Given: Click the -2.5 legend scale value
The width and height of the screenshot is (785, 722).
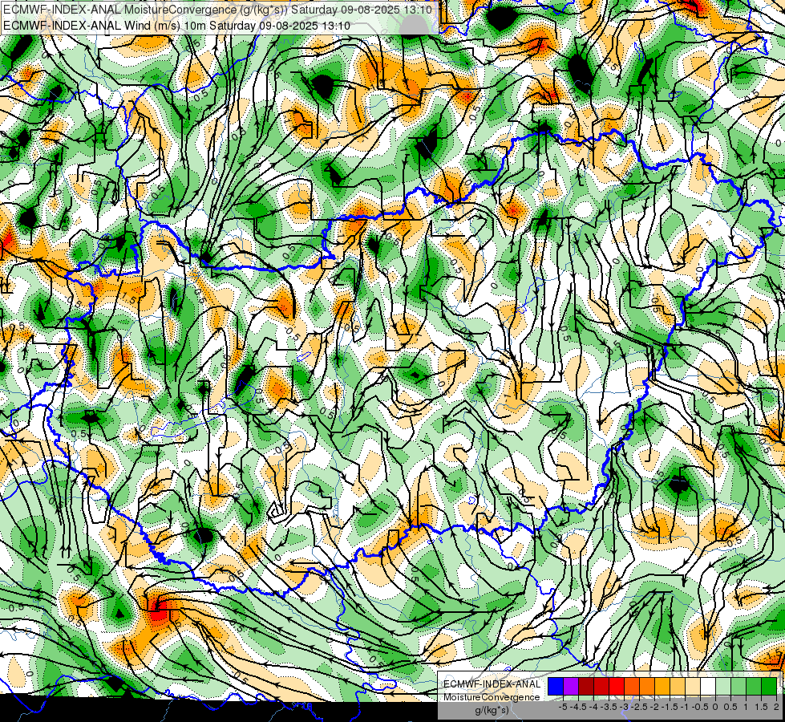Looking at the screenshot, I should click(x=639, y=707).
